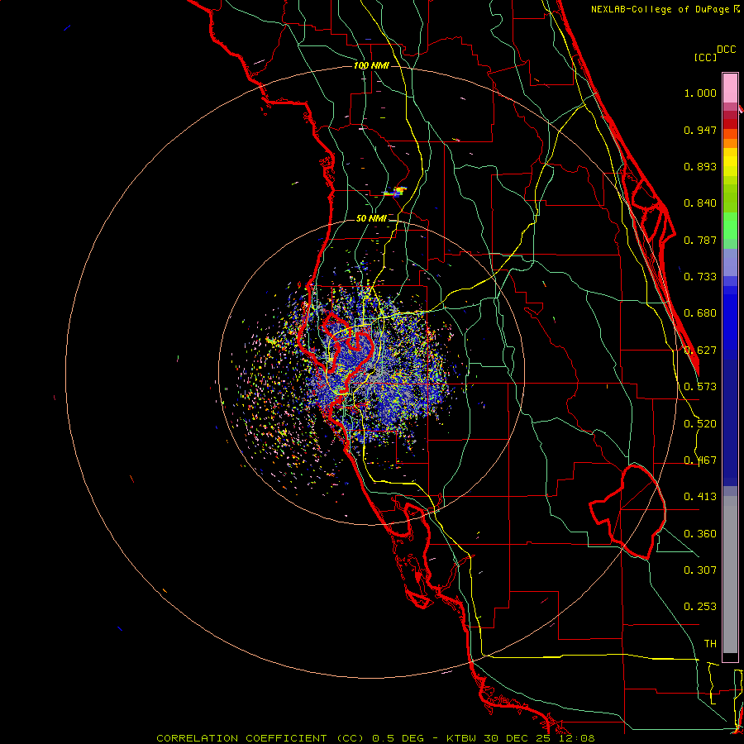The image size is (744, 744).
Task: Click the 0.787 scale value
Action: pos(700,240)
